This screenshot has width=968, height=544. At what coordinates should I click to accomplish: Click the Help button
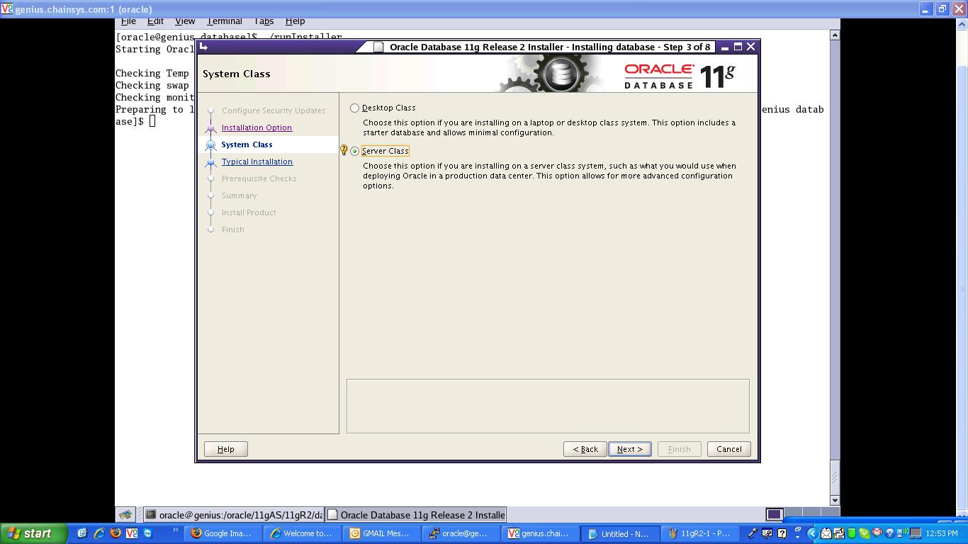click(225, 449)
